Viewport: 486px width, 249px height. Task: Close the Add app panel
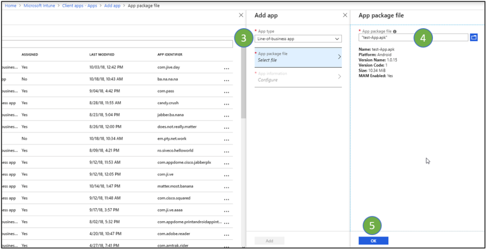tap(345, 15)
